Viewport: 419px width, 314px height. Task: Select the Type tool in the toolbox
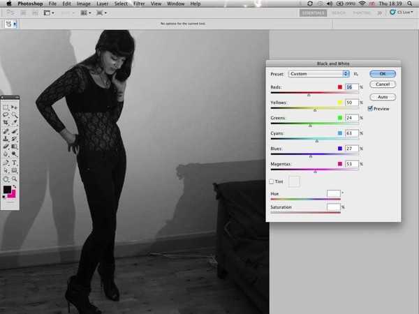(x=15, y=163)
